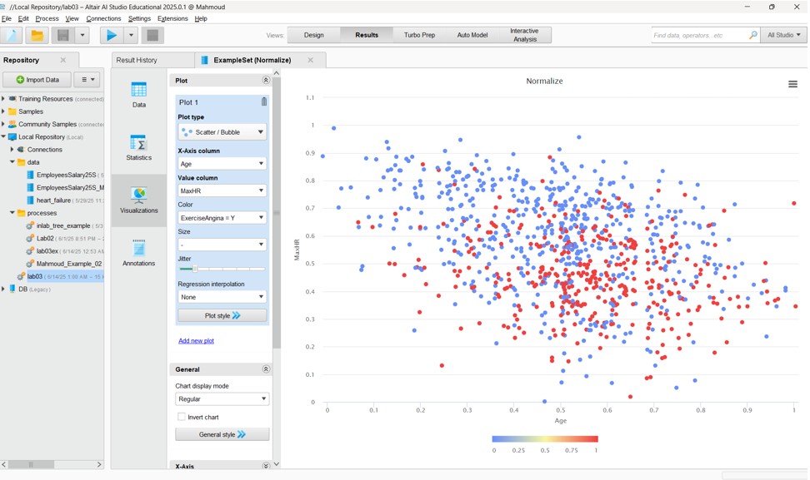810x480 pixels.
Task: Switch to the Design view
Action: tap(312, 35)
